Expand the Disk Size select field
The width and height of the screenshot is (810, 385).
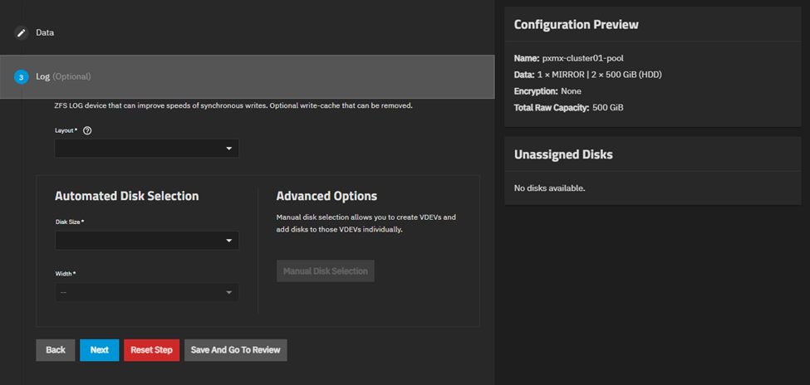click(x=141, y=241)
